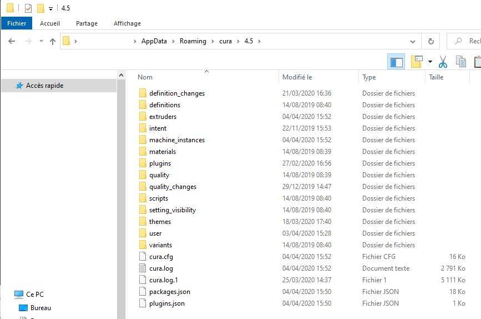Click the Back navigation arrow
481x319 pixels.
(x=12, y=41)
